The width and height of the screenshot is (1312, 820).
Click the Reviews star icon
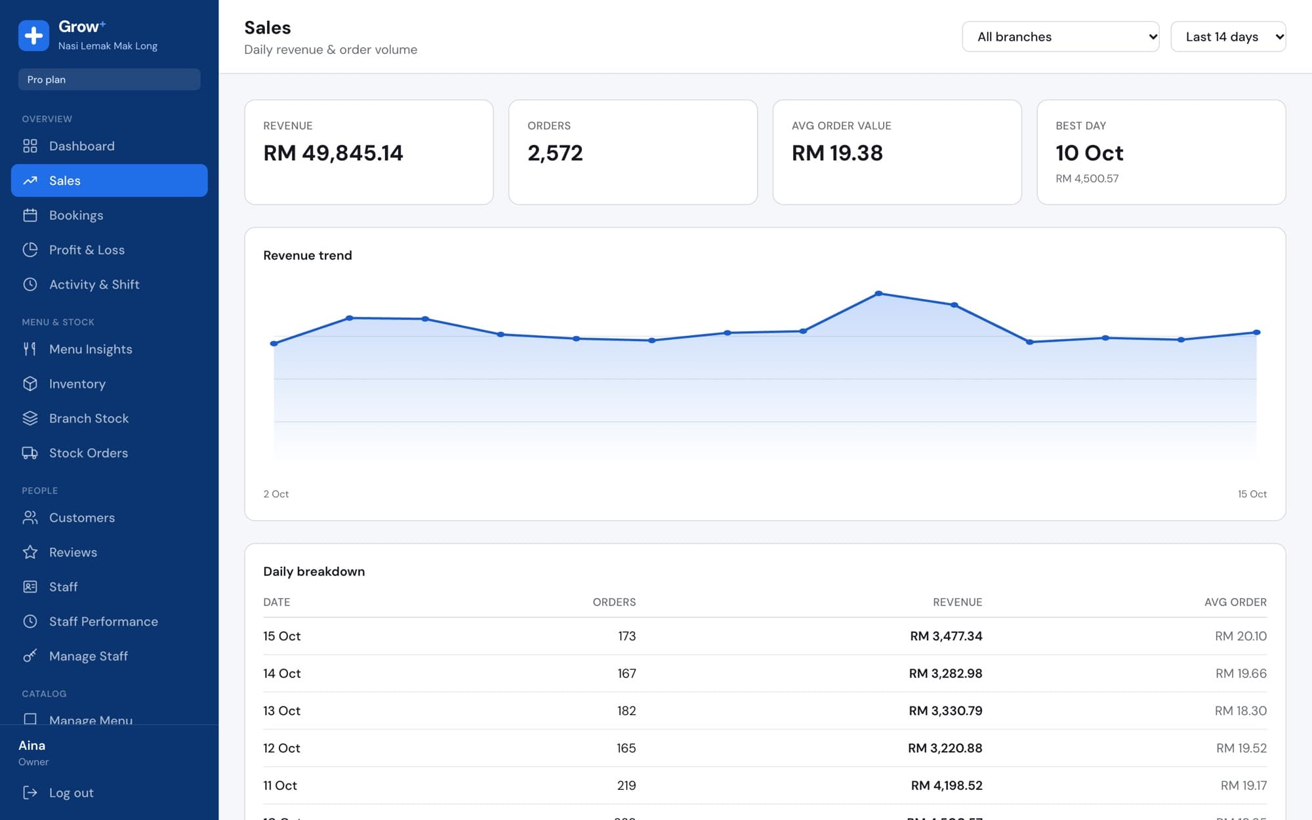point(30,552)
